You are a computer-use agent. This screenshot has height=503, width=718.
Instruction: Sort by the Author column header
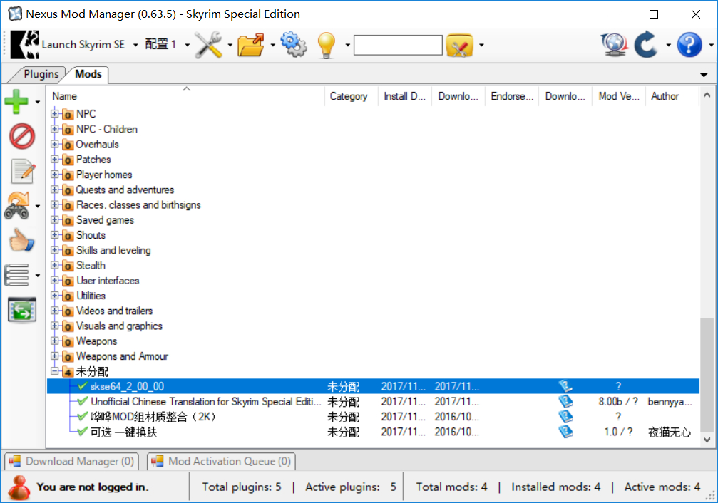pyautogui.click(x=672, y=96)
